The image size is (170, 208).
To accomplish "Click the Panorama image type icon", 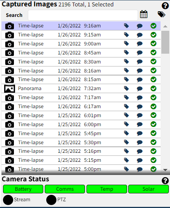I will click(x=9, y=89).
